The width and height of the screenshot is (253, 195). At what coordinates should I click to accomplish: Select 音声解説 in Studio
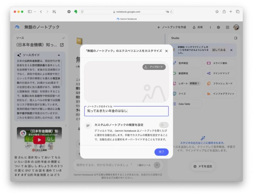[187, 63]
